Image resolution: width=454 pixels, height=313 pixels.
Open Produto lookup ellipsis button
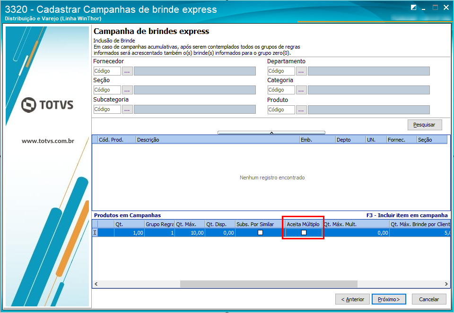301,110
